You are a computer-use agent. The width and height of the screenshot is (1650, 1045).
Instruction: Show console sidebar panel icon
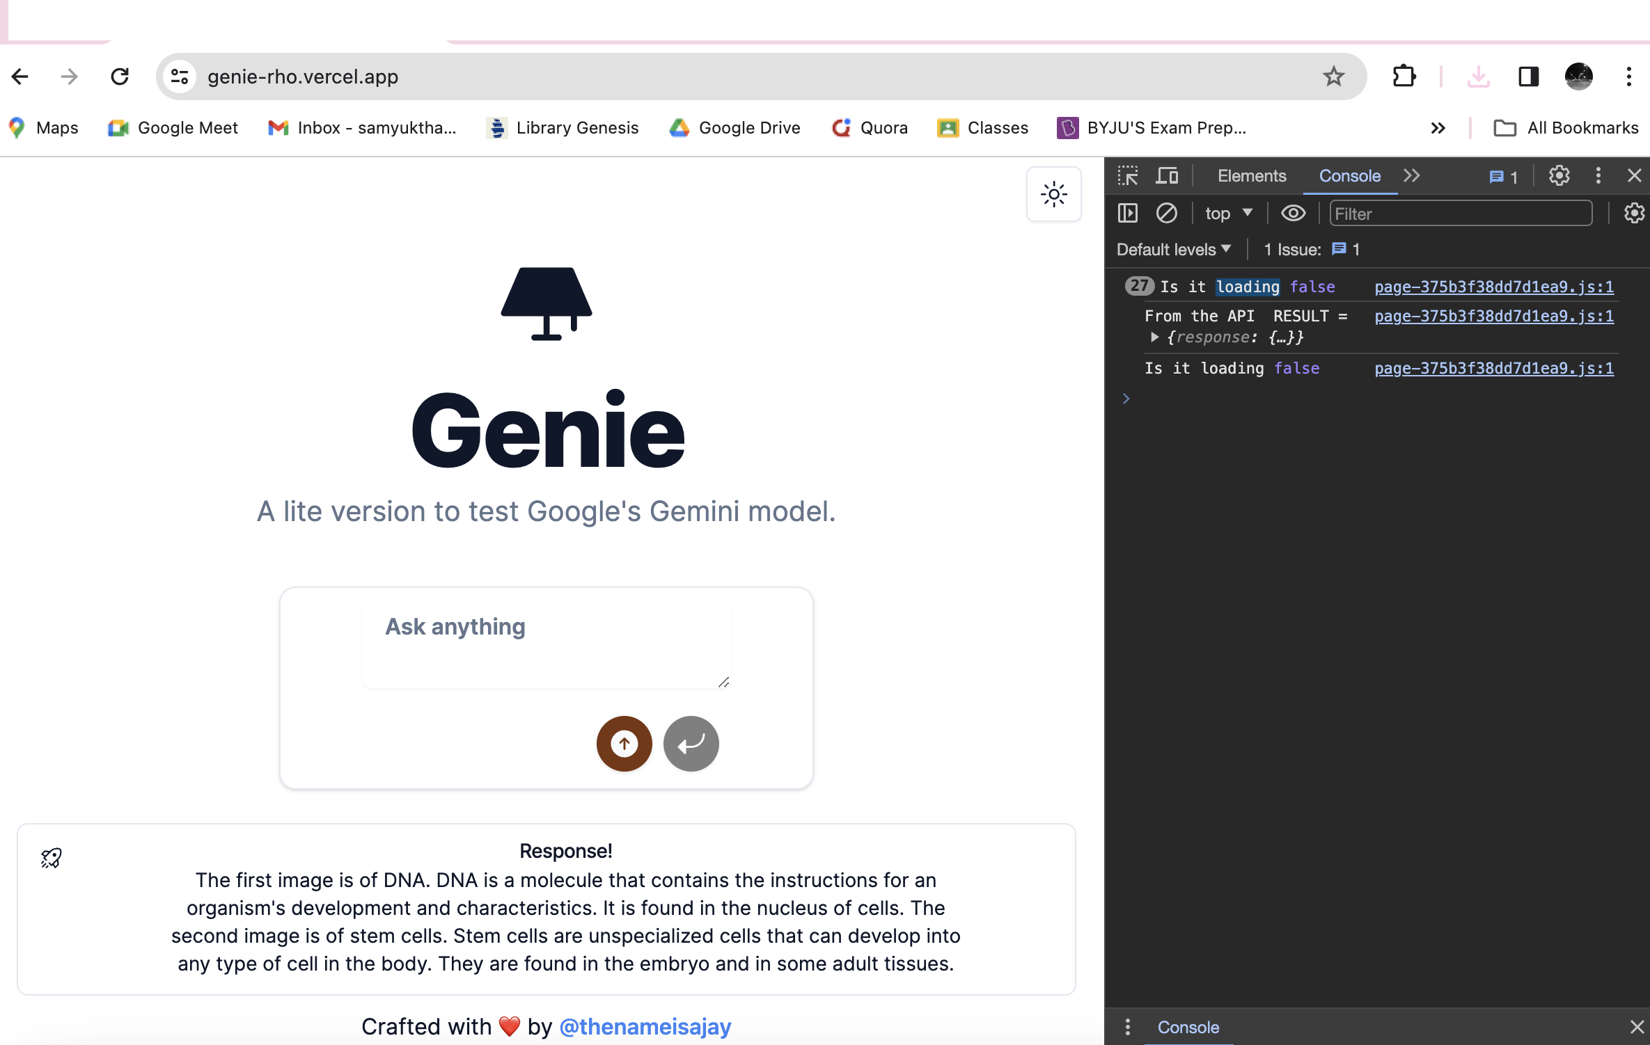tap(1128, 214)
